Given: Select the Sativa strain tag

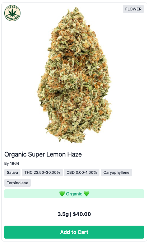Looking at the screenshot, I should tap(12, 173).
